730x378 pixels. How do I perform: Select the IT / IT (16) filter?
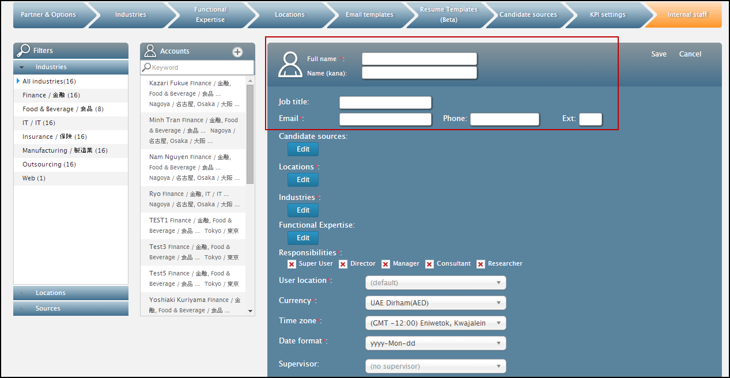(71, 123)
